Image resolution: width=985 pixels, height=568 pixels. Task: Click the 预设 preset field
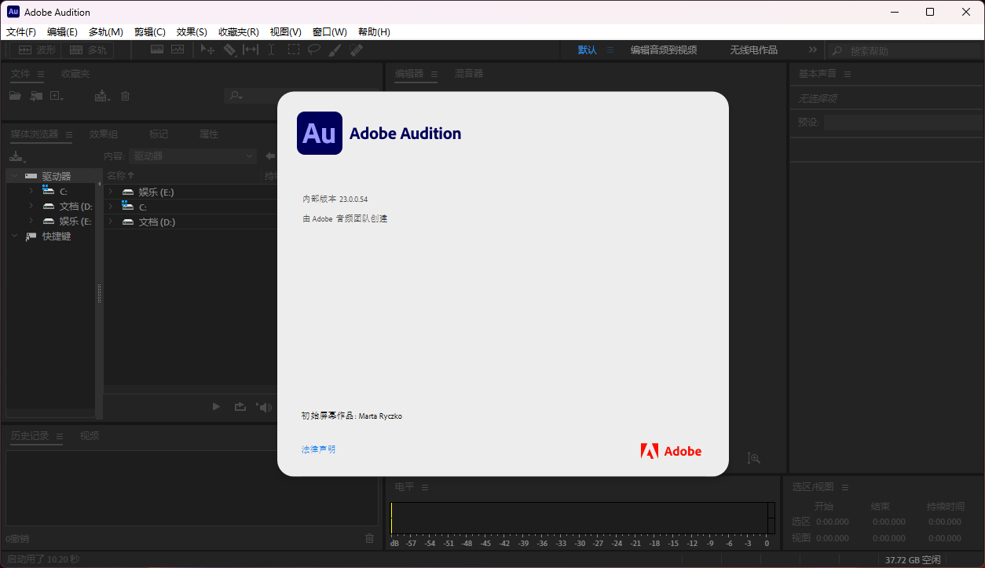[903, 123]
